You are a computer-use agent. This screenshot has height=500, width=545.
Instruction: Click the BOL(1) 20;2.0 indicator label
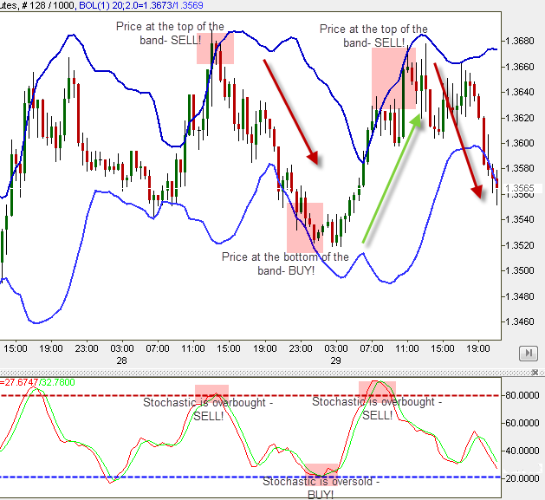(140, 5)
